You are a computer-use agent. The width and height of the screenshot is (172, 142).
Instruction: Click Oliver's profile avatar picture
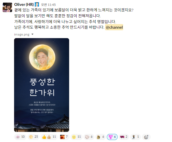7,7
